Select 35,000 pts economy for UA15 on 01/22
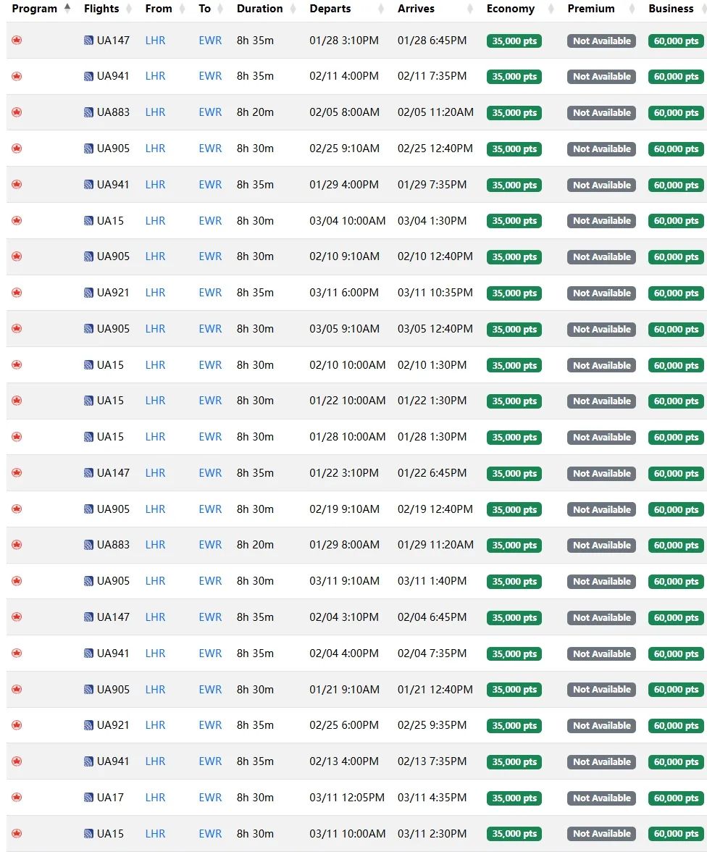 pyautogui.click(x=514, y=401)
